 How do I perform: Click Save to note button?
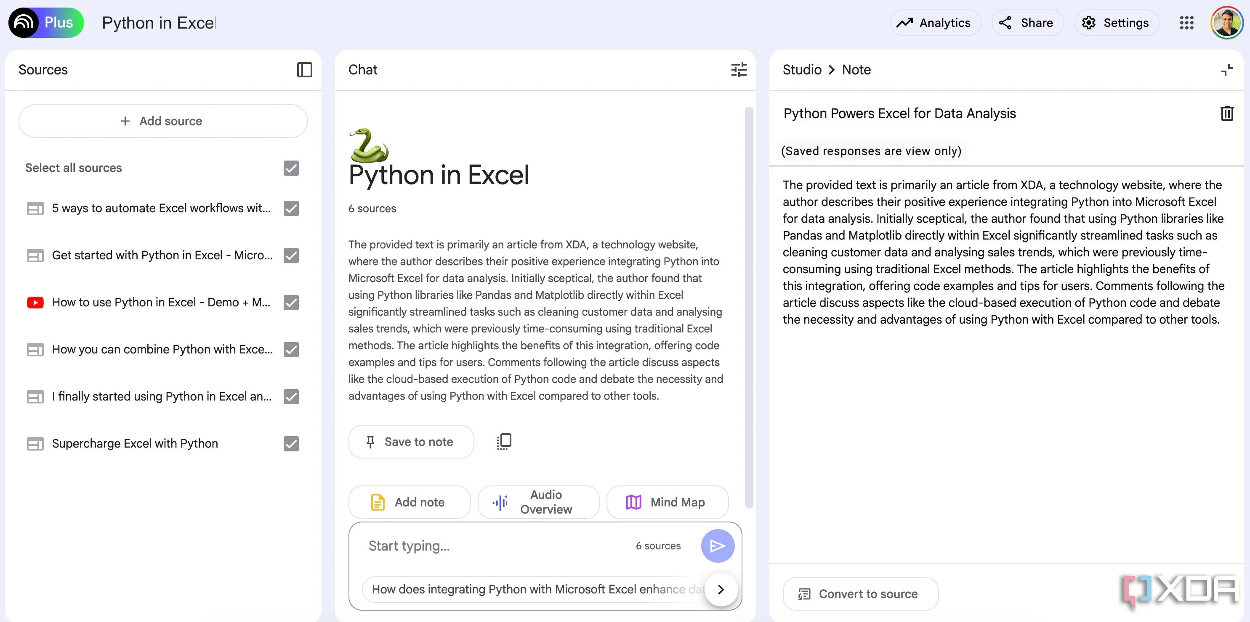(411, 442)
